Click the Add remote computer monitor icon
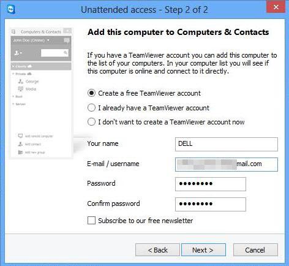Image resolution: width=289 pixels, height=266 pixels. [20, 136]
